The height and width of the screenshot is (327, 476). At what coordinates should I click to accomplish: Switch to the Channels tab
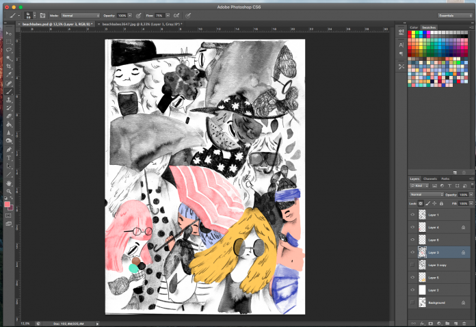[430, 179]
